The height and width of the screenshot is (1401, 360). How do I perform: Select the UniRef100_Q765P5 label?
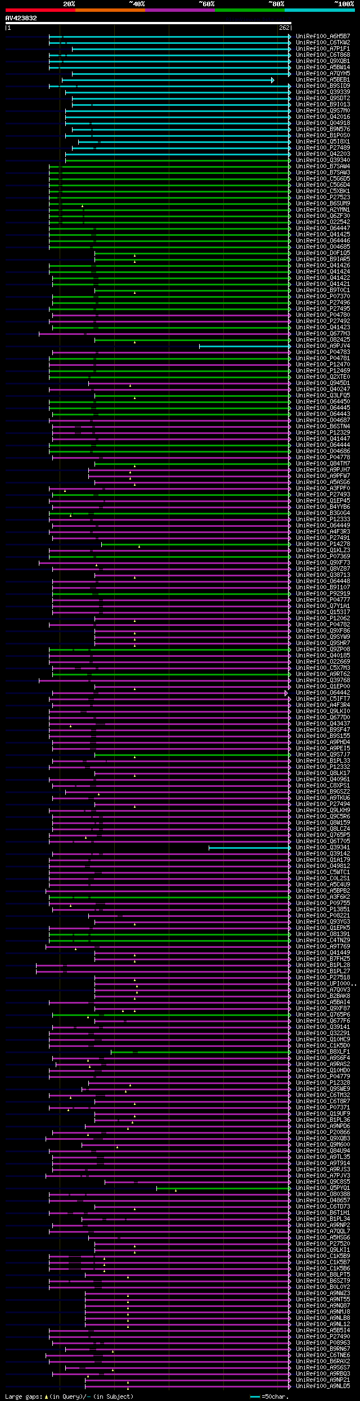323,835
